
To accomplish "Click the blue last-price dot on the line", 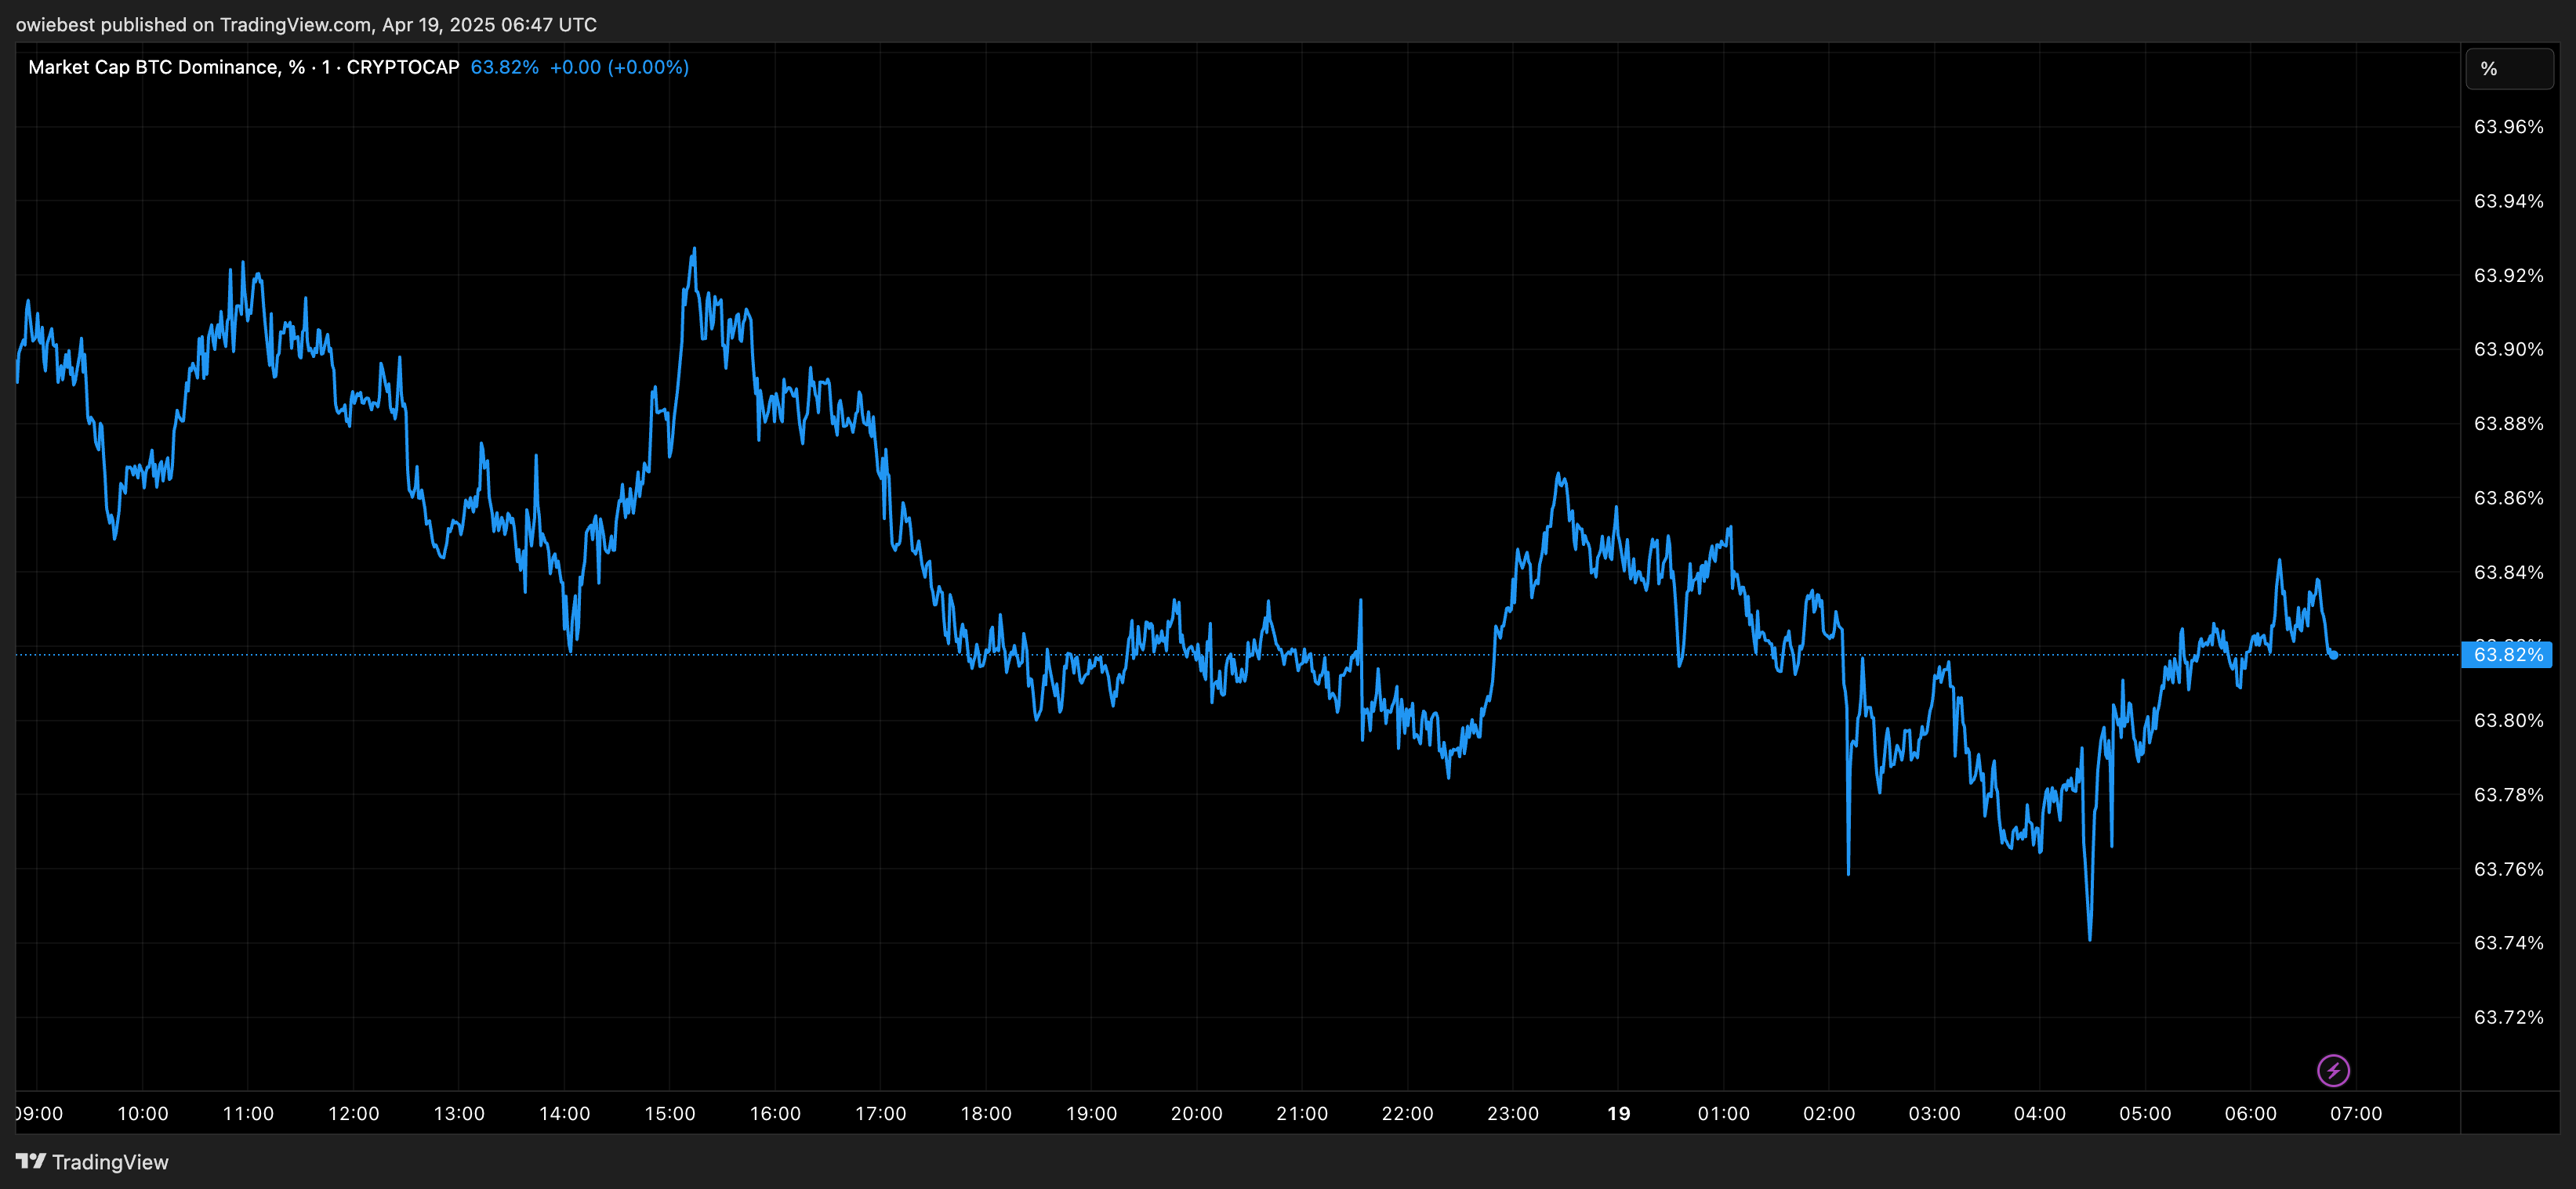I will click(2334, 656).
